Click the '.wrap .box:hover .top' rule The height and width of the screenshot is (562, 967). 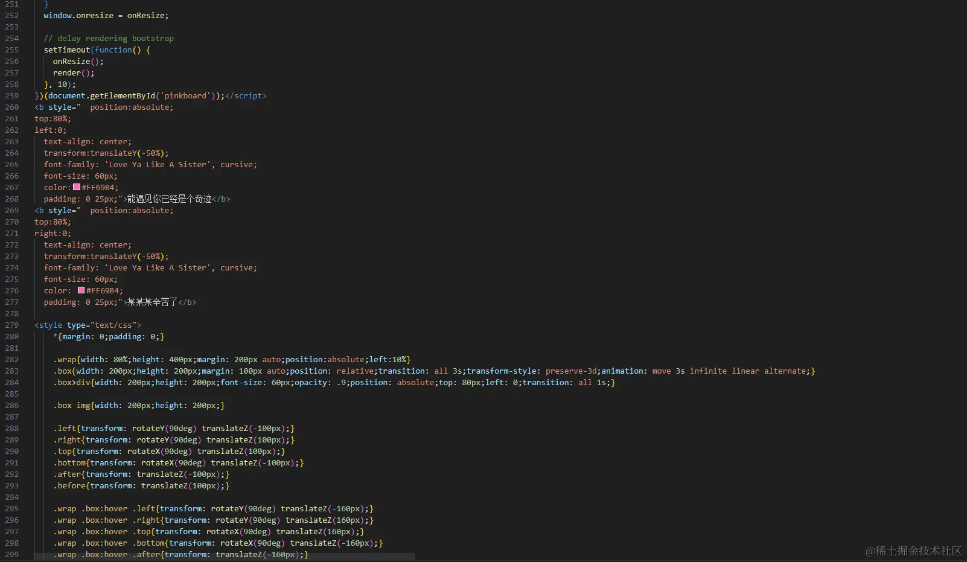pyautogui.click(x=209, y=532)
